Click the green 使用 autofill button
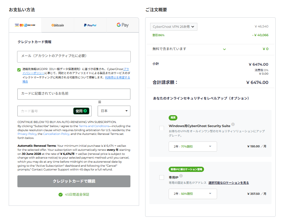The height and width of the screenshot is (224, 284). [x=81, y=111]
